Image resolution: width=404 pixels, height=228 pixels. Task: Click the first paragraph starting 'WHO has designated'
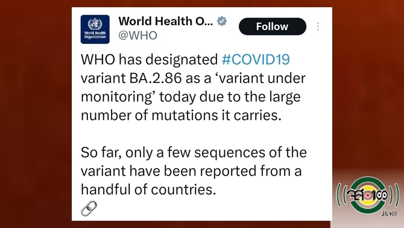[x=193, y=87]
